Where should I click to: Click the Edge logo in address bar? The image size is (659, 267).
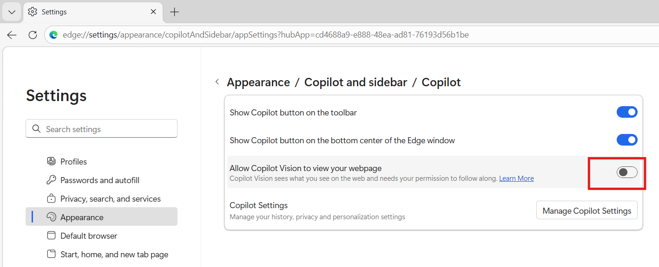pyautogui.click(x=53, y=35)
